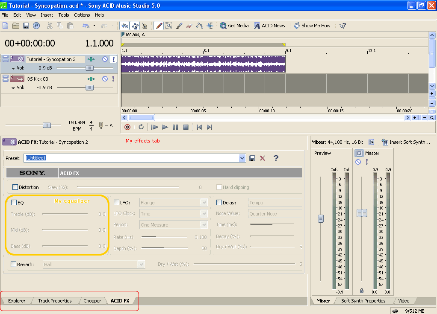Switch to Soft Synth Properties tab
This screenshot has width=437, height=314.
[363, 301]
